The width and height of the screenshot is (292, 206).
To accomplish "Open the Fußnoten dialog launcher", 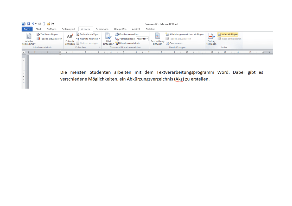I will 99,48.
